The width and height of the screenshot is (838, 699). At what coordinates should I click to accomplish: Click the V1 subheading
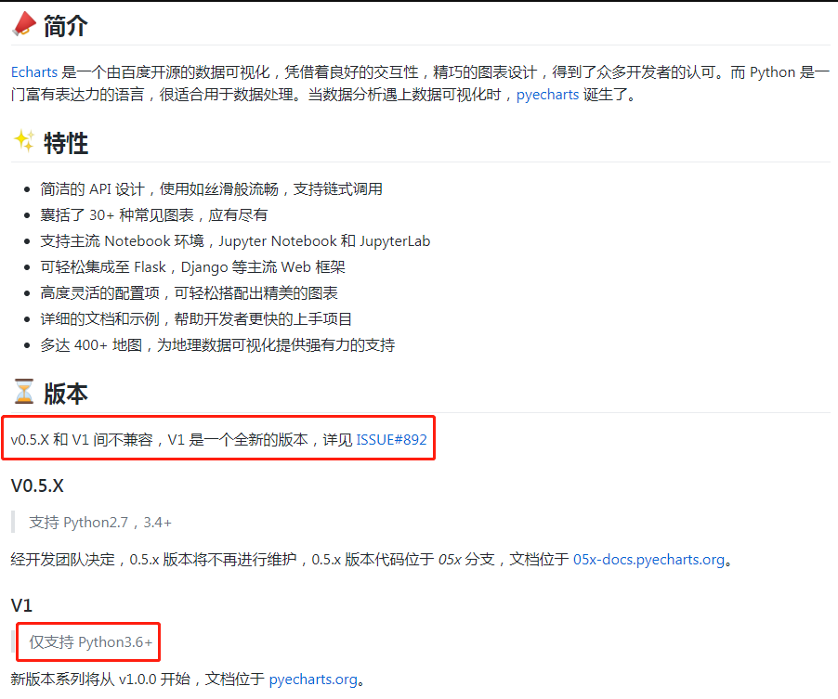click(21, 605)
